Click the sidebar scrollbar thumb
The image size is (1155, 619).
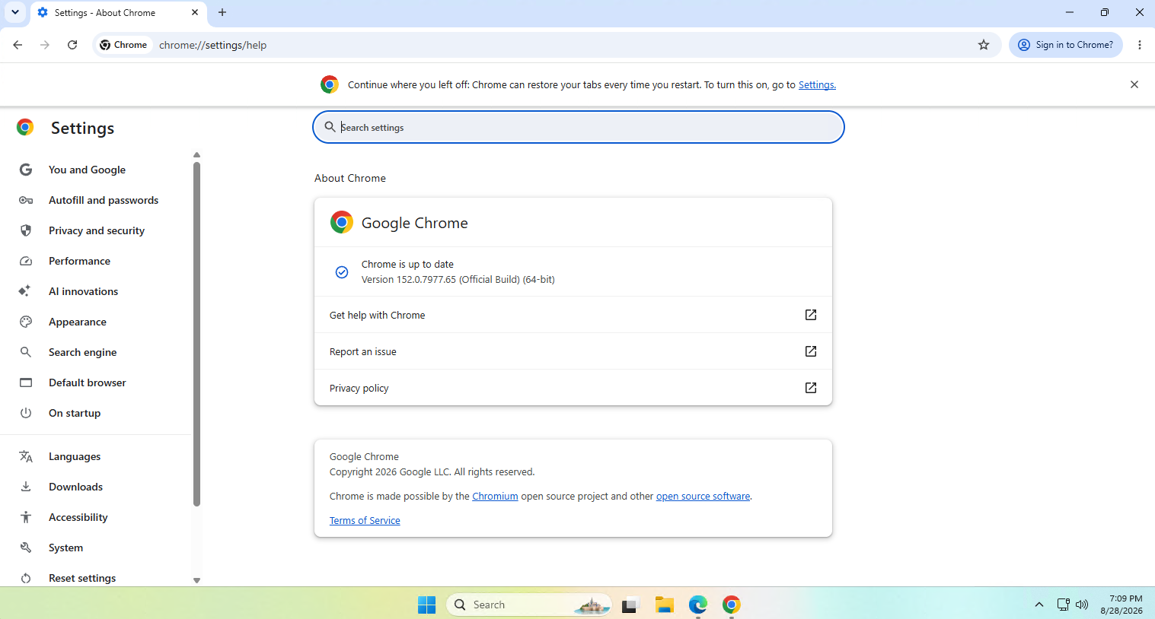pyautogui.click(x=196, y=333)
